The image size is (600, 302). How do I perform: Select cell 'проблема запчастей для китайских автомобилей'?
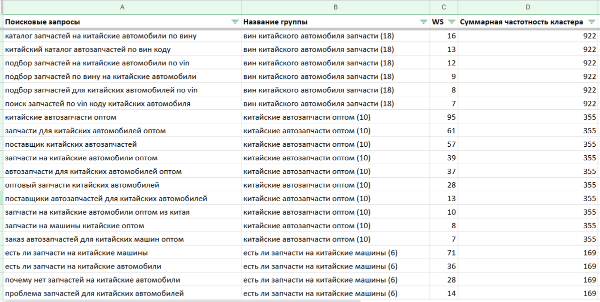[121, 294]
